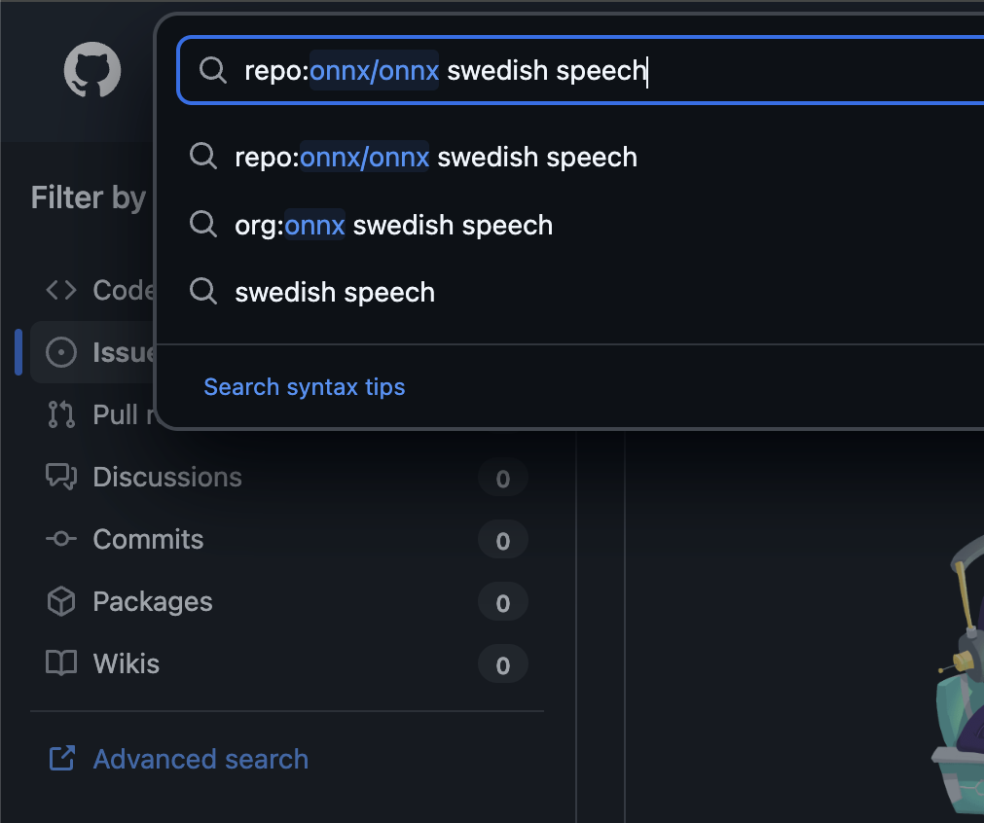Choose the 'org:onnx swedish speech' suggestion
The image size is (984, 823).
pos(393,226)
